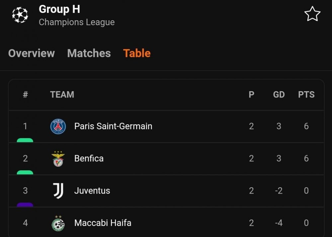Click the Maccabi Haifa crest

tap(58, 223)
